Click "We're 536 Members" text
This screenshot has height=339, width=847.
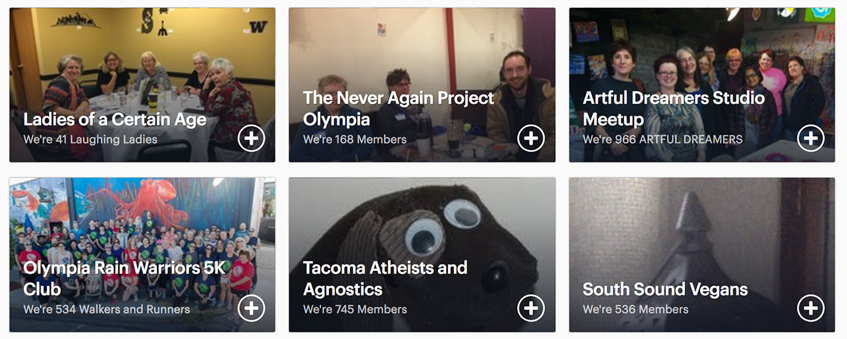(x=635, y=309)
